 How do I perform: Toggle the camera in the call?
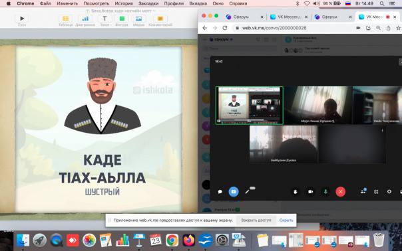pyautogui.click(x=310, y=192)
